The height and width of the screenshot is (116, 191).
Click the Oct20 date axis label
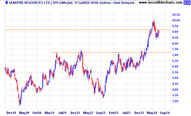[37, 113]
